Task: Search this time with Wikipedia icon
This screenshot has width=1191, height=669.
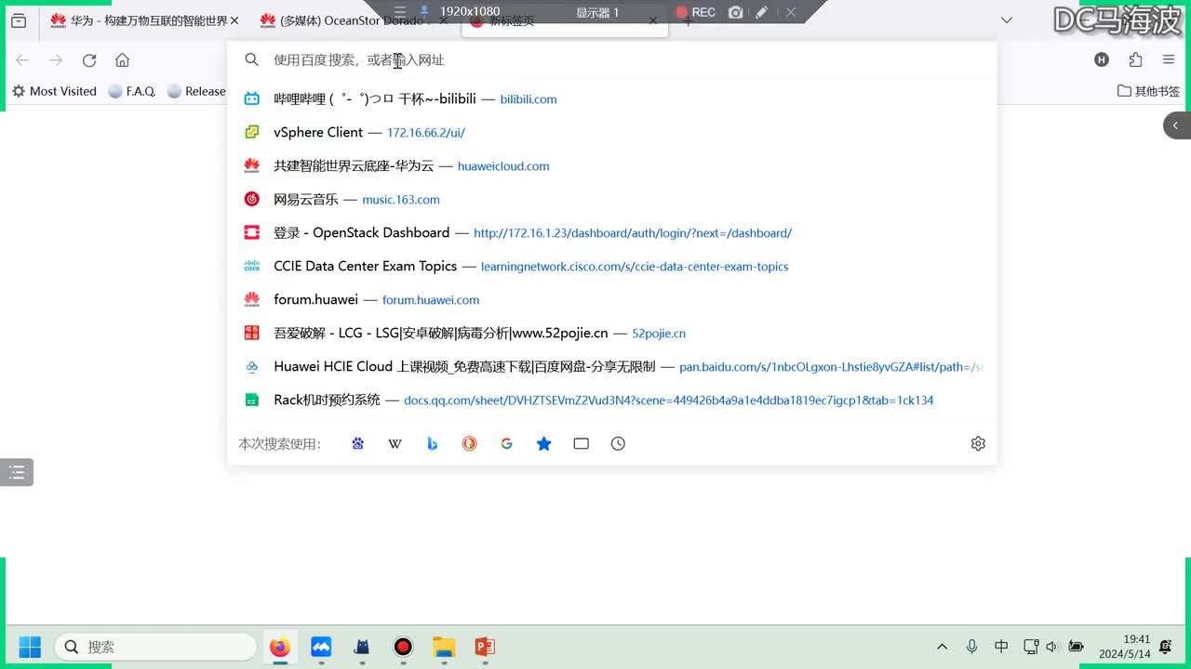Action: tap(395, 444)
